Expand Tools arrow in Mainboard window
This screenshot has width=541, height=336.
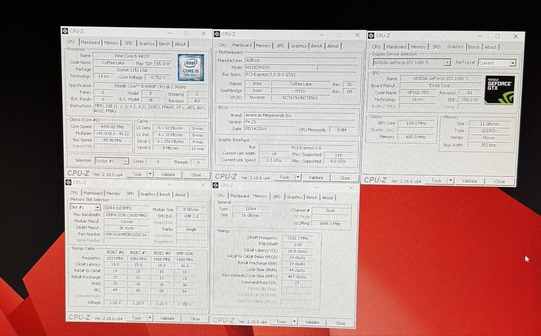tap(298, 177)
